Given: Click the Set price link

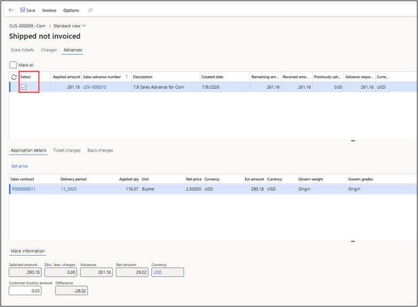Looking at the screenshot, I should (19, 166).
